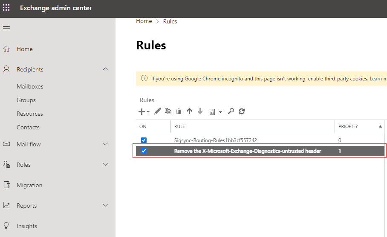The height and width of the screenshot is (237, 387).
Task: Click the search magnifier icon in toolbar
Action: coord(231,111)
